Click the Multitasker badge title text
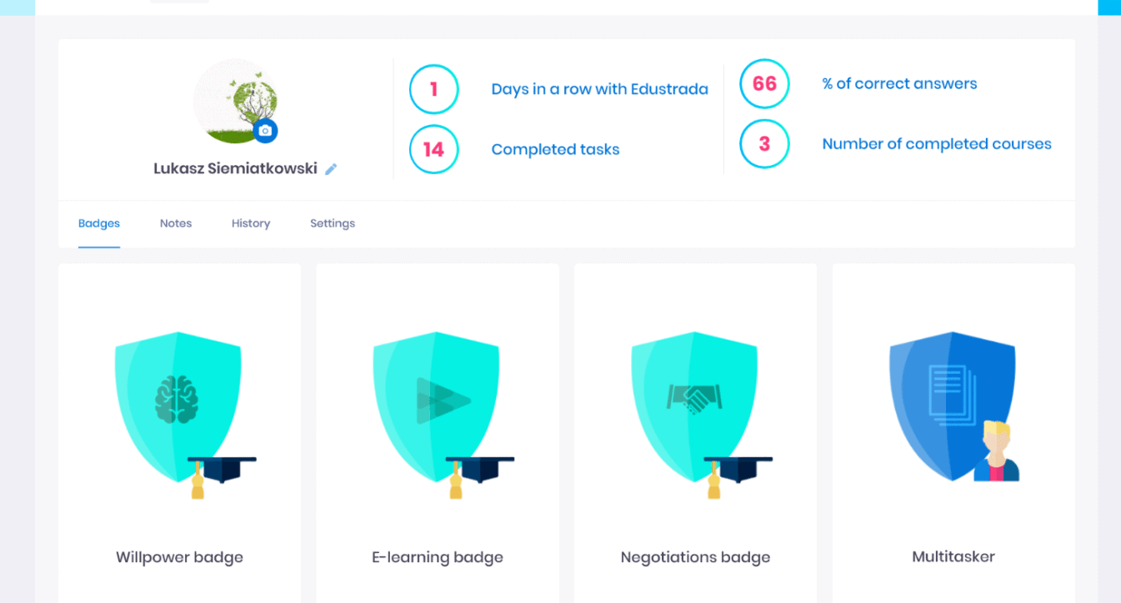The width and height of the screenshot is (1121, 603). point(953,556)
